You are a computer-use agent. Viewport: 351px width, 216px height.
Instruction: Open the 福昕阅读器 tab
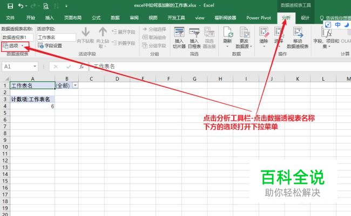point(225,18)
